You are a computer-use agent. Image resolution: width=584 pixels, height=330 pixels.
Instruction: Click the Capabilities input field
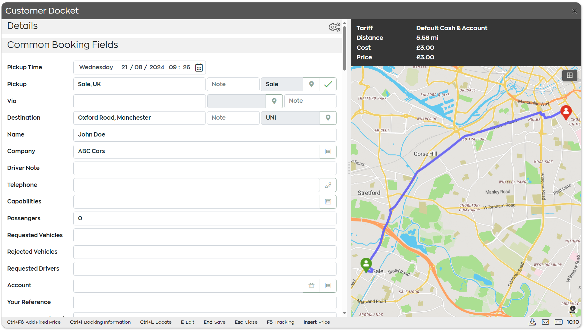(196, 202)
